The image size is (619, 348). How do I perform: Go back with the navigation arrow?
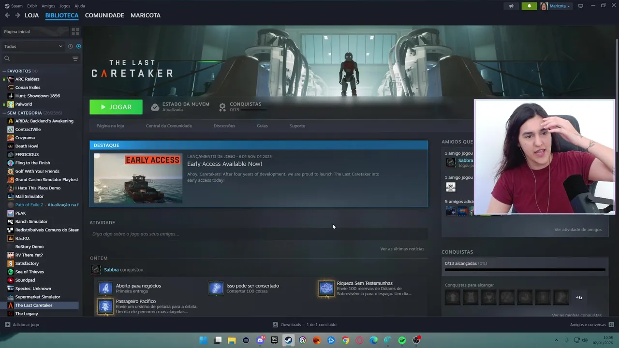[x=7, y=15]
